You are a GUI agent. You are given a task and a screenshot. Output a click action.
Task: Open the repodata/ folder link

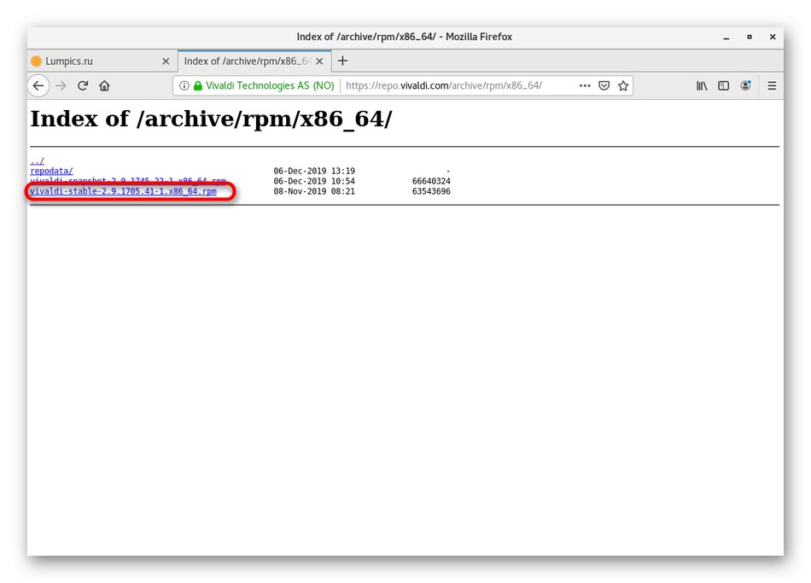[52, 171]
